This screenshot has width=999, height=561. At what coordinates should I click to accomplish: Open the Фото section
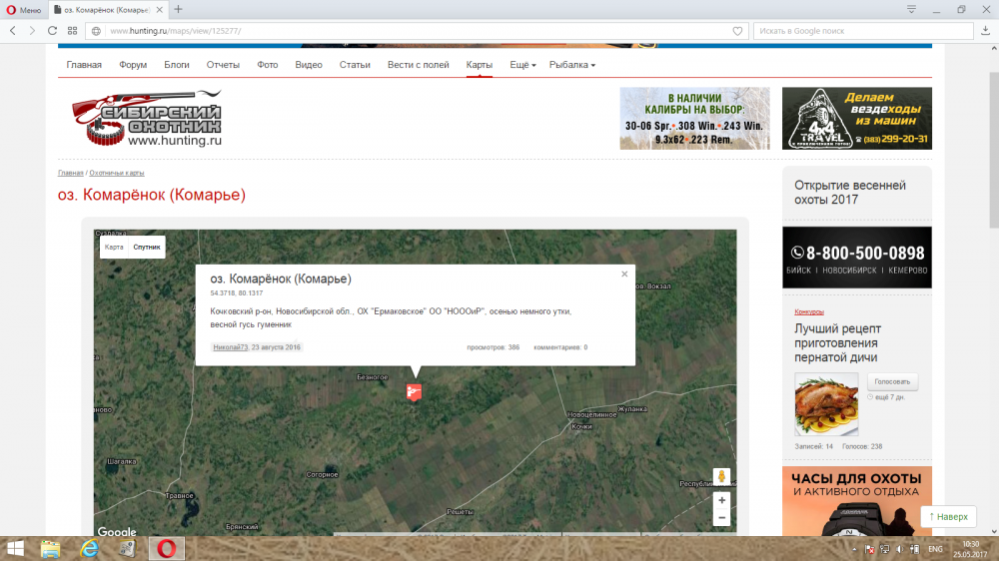(x=268, y=65)
